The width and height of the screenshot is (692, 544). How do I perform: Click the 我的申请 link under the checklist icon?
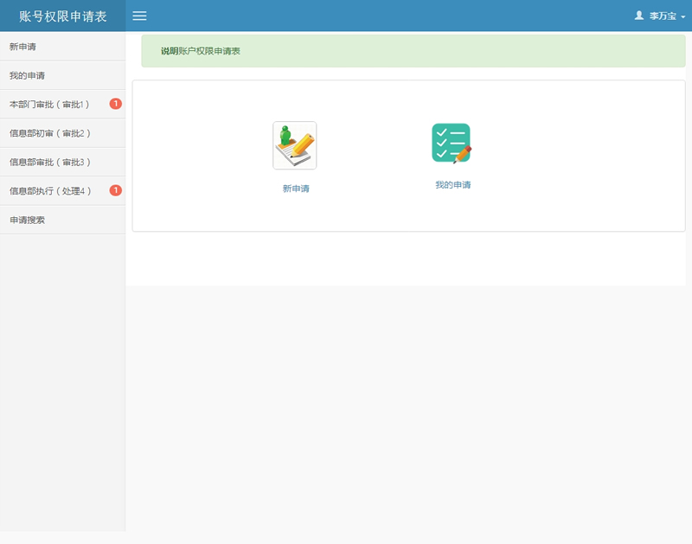[x=452, y=185]
